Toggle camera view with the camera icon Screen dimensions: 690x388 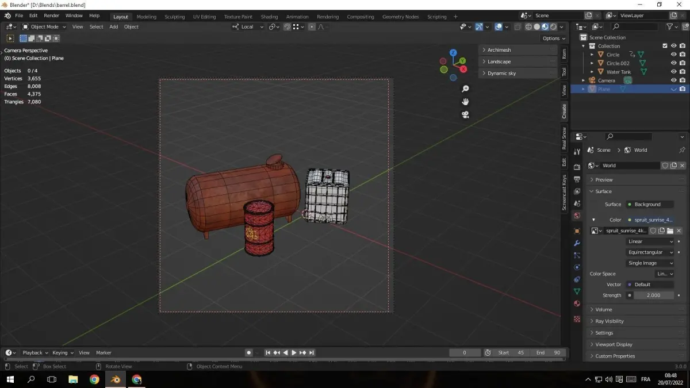(465, 114)
